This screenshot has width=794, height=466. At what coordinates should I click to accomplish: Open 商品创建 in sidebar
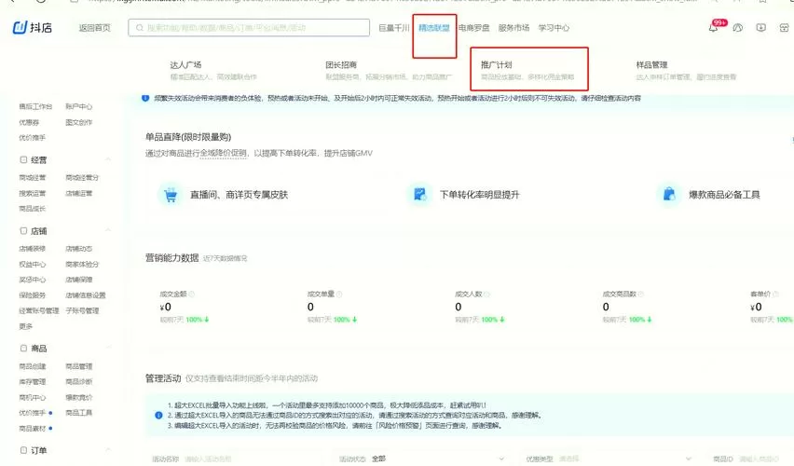click(33, 366)
